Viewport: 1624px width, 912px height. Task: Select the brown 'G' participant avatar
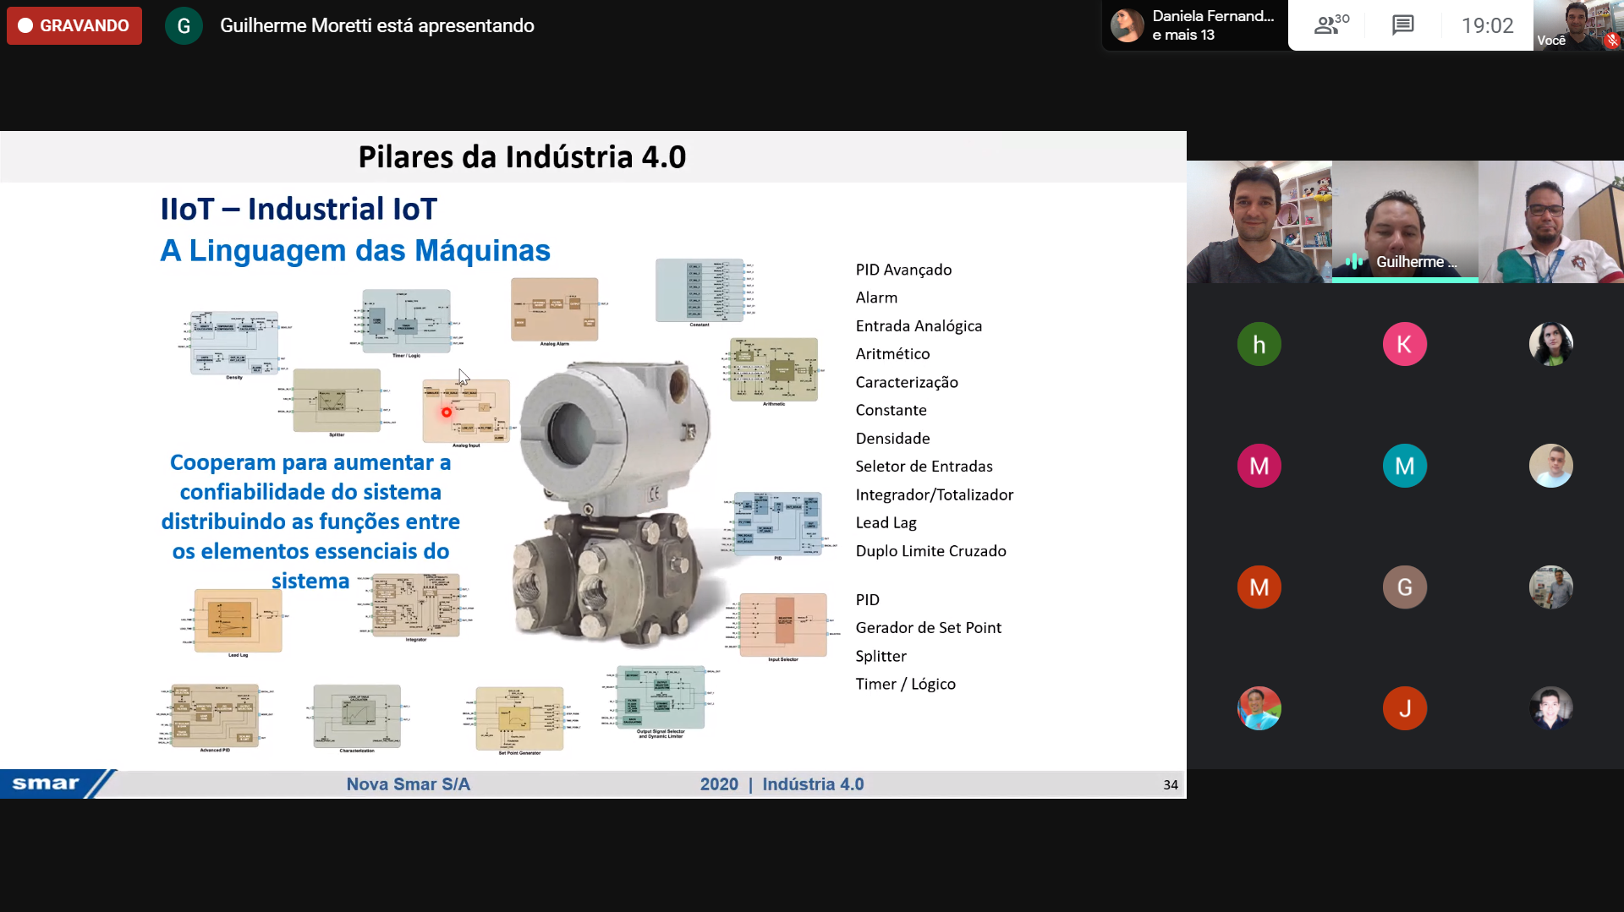point(1404,587)
